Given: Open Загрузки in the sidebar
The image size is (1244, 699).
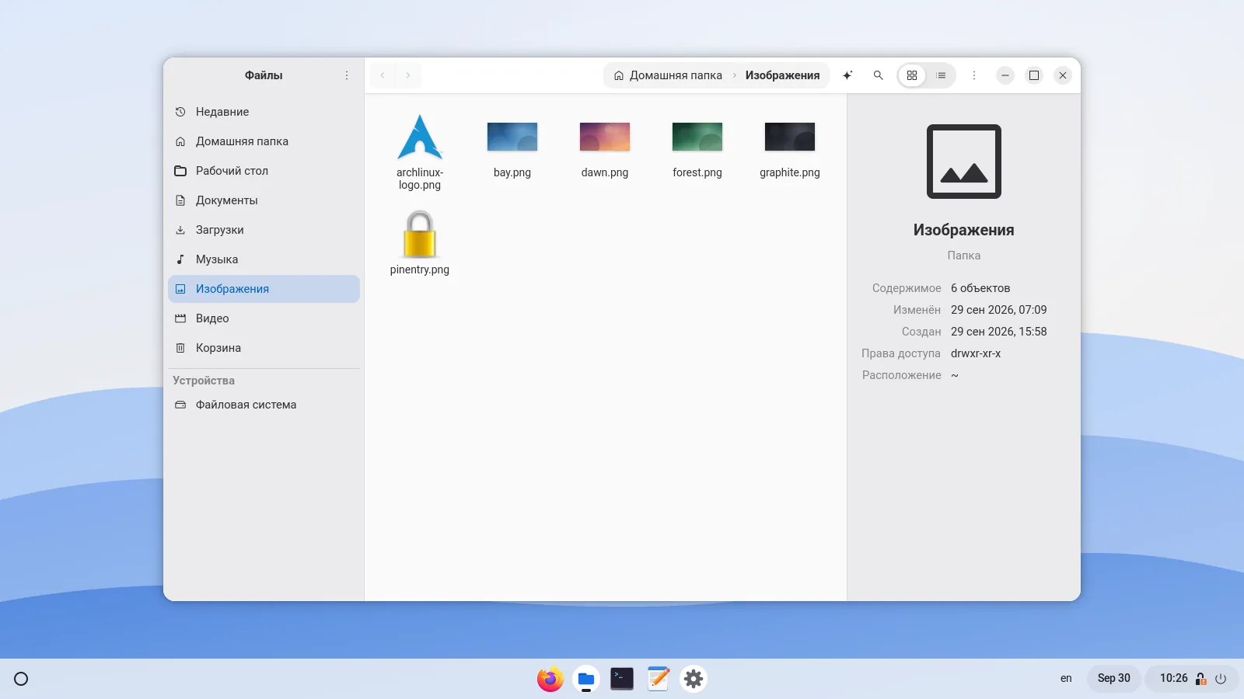Looking at the screenshot, I should (x=264, y=230).
